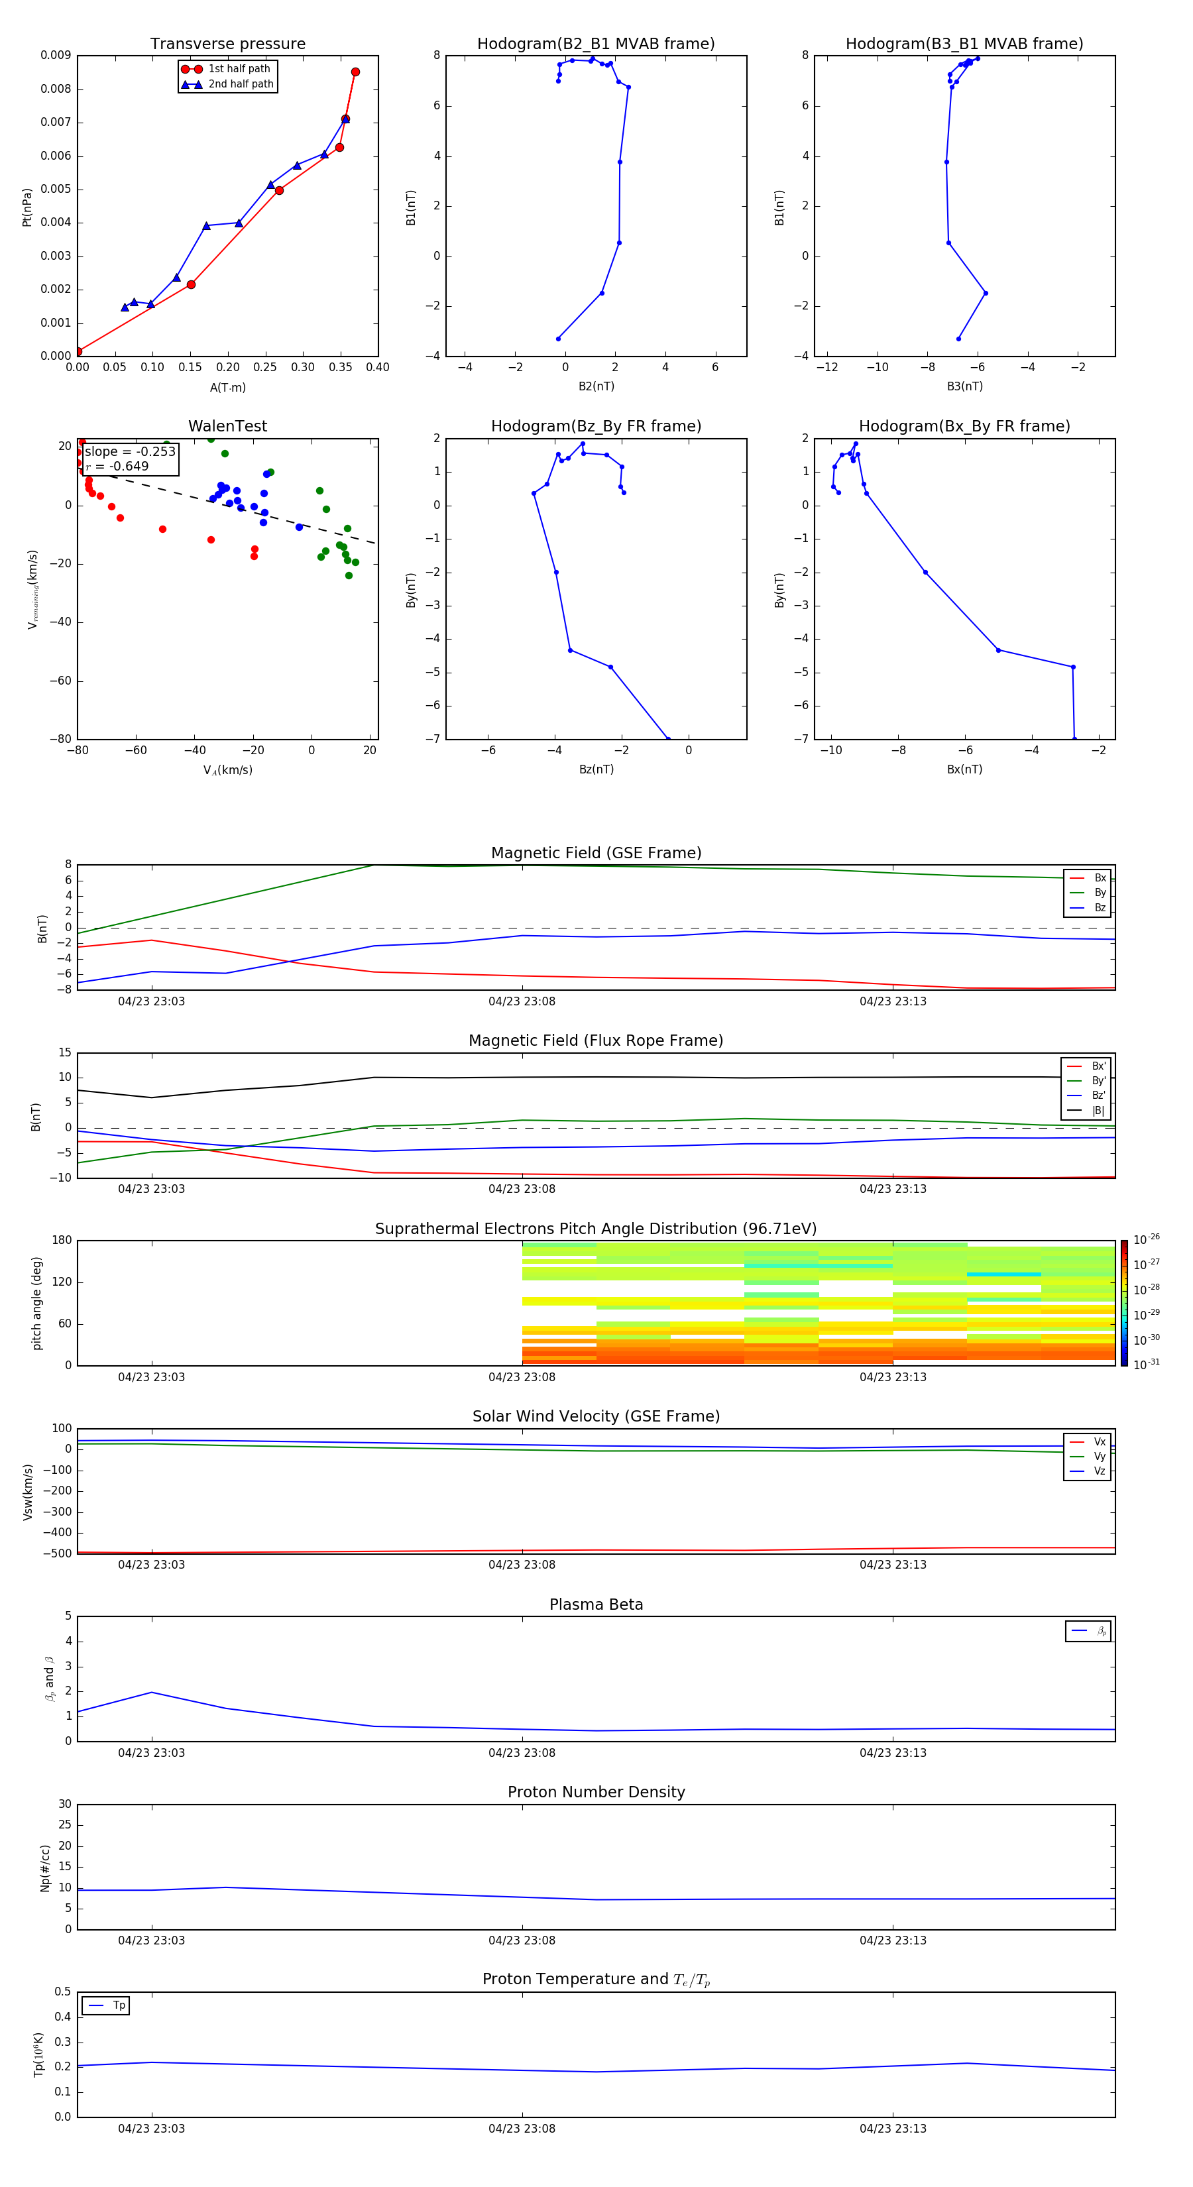
Task: Click the B2(nT) axis label
Action: [596, 386]
